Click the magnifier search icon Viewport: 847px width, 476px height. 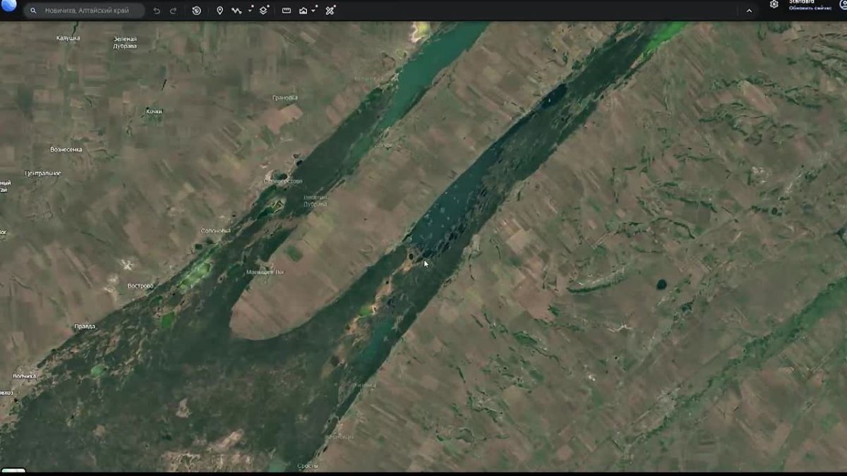tap(33, 11)
